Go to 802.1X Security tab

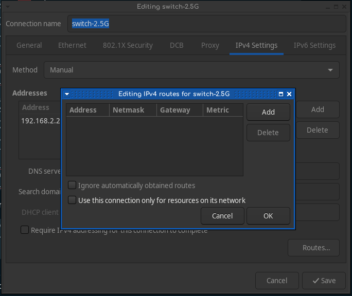128,45
